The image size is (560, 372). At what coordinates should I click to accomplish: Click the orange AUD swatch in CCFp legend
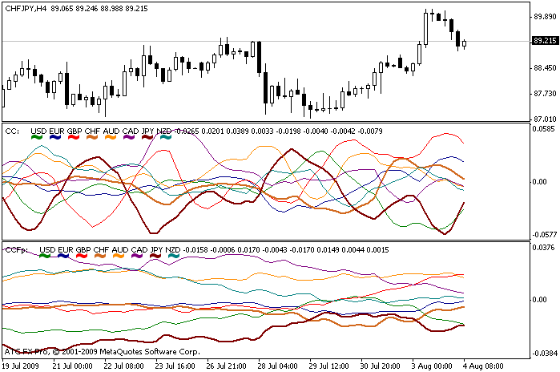119,256
